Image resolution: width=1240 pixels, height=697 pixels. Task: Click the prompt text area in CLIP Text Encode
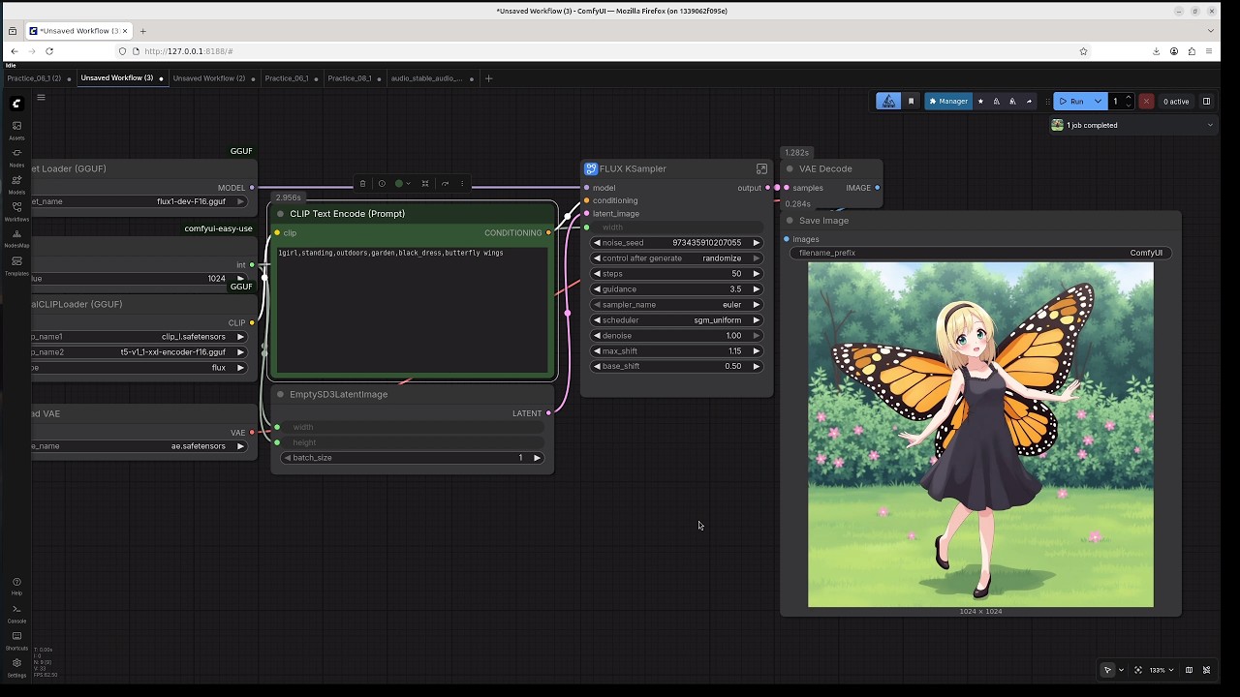[413, 310]
